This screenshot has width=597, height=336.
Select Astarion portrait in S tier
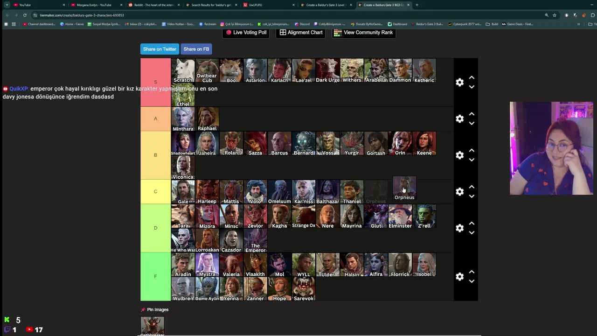coord(255,70)
